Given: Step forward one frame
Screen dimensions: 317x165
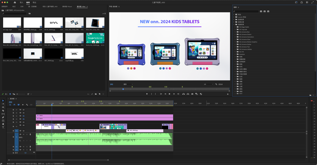Looking at the screenshot, I should click(174, 94).
